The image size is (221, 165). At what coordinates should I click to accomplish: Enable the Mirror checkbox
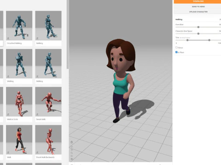[x=176, y=48]
